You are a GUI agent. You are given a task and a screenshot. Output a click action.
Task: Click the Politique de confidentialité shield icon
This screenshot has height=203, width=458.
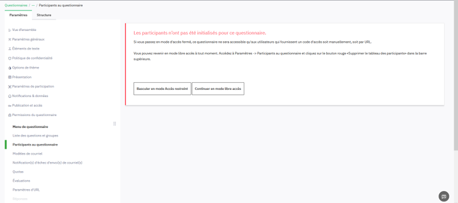coord(10,58)
